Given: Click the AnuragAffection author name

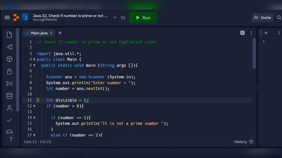Looking at the screenshot, I should tap(45, 20).
